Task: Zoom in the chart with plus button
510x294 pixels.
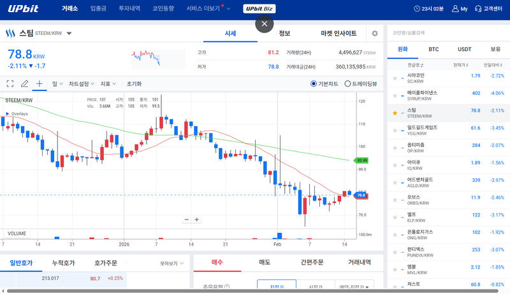Action: click(x=197, y=220)
